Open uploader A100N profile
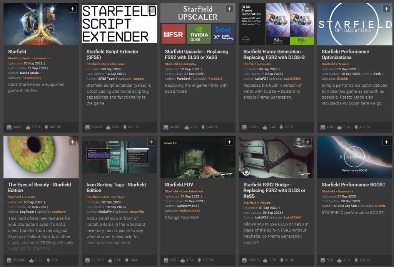 (x=380, y=206)
